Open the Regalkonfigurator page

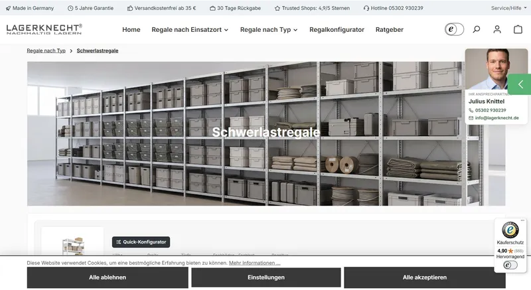click(x=337, y=30)
